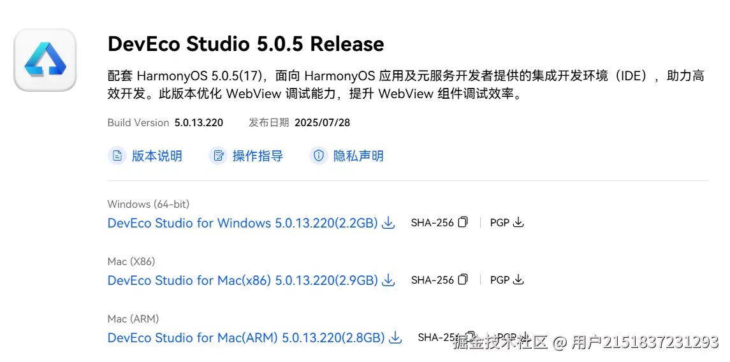This screenshot has height=362, width=730.
Task: Click the Windows SHA-256 label text
Action: [x=432, y=223]
